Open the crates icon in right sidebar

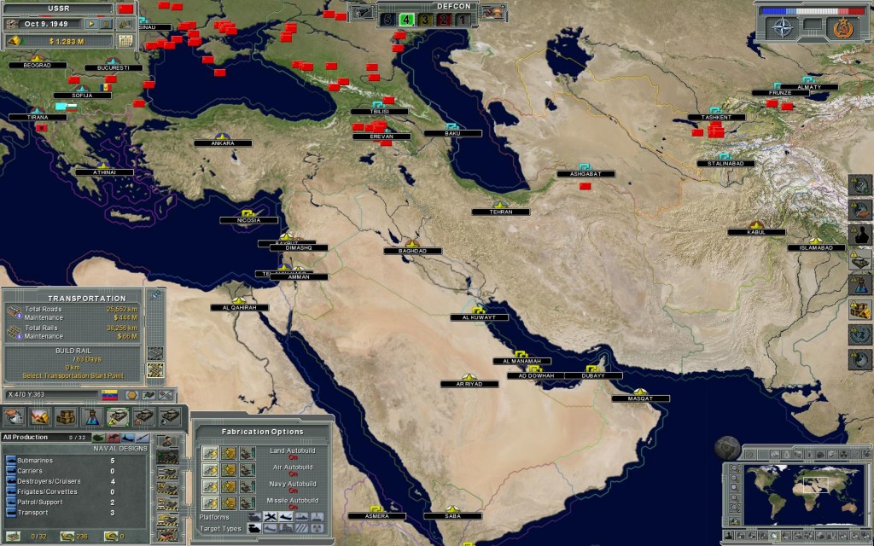click(x=860, y=309)
